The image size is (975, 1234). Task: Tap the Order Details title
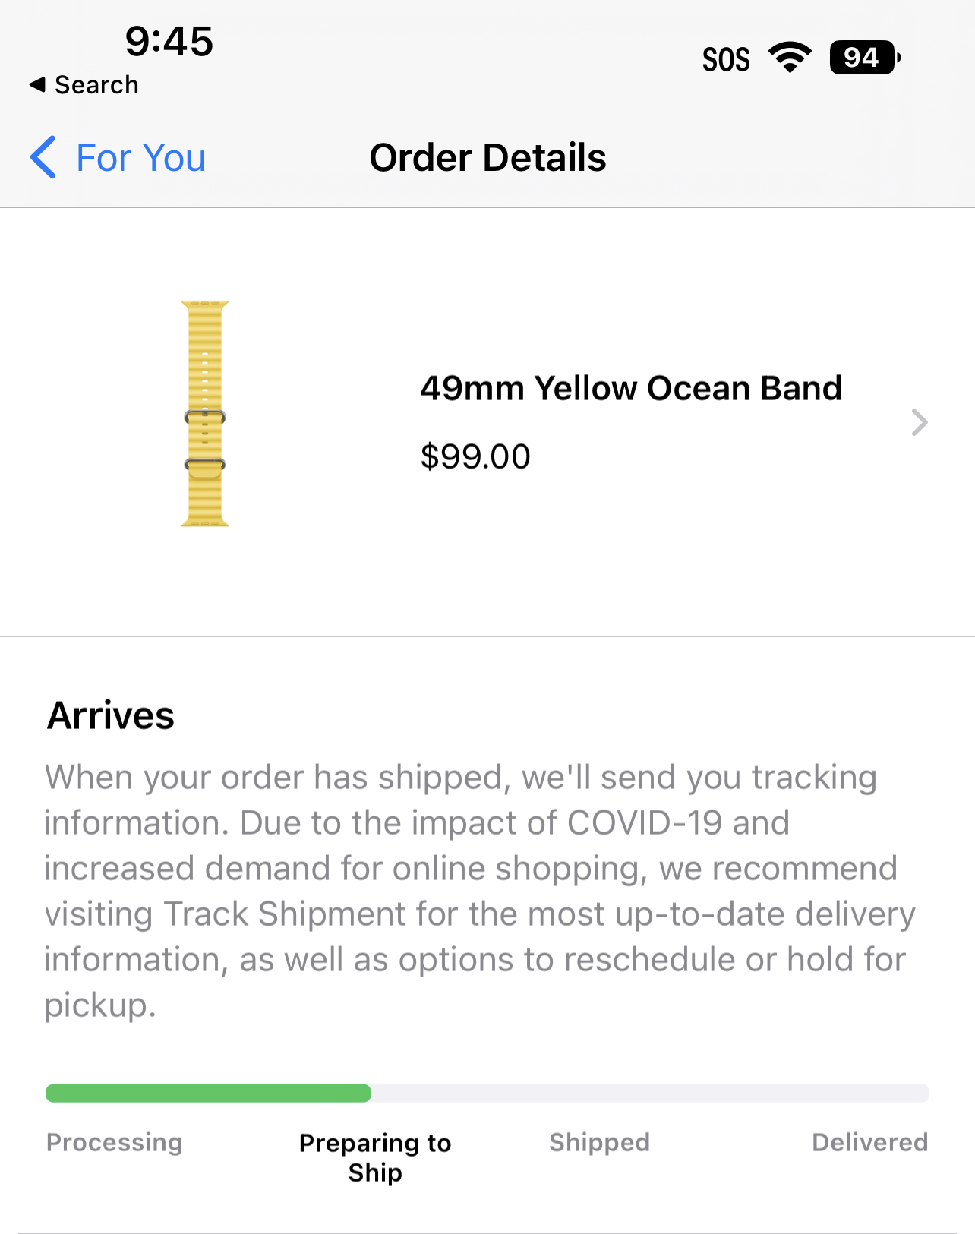tap(487, 158)
